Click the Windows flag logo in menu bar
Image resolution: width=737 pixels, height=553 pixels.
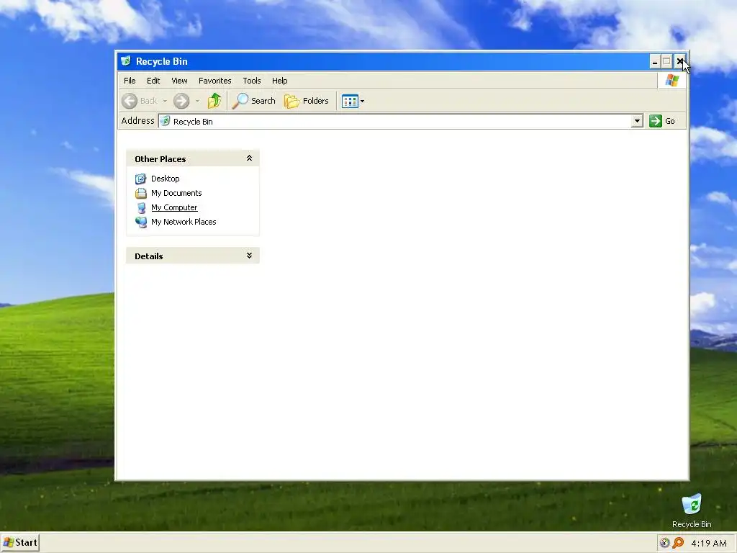coord(672,81)
